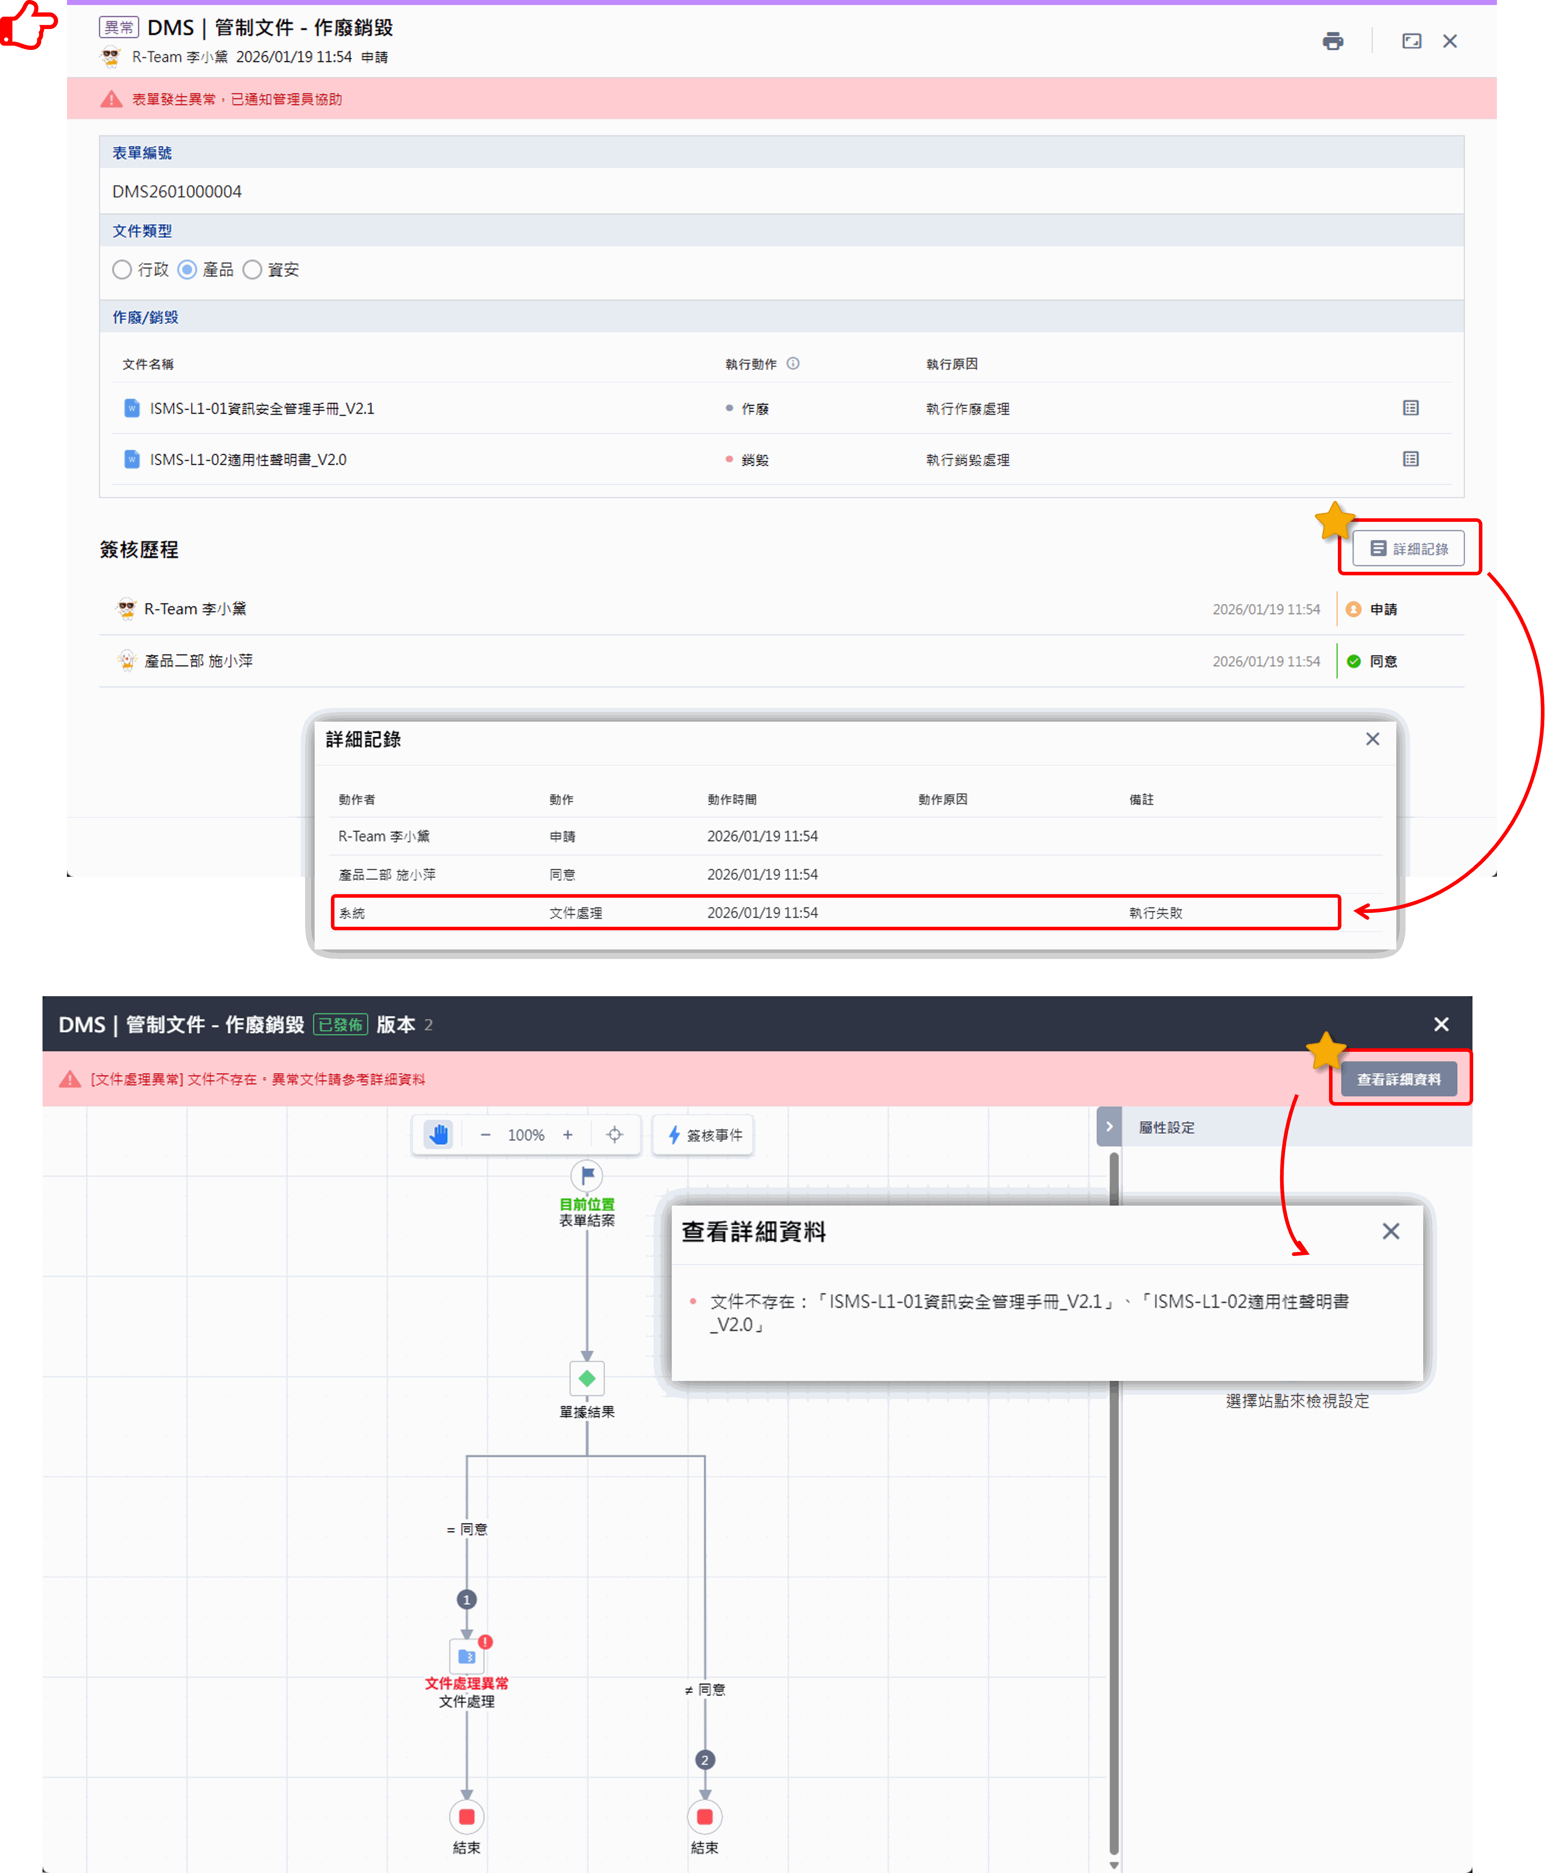Select the 行政 radio button
The height and width of the screenshot is (1873, 1560).
(x=122, y=269)
